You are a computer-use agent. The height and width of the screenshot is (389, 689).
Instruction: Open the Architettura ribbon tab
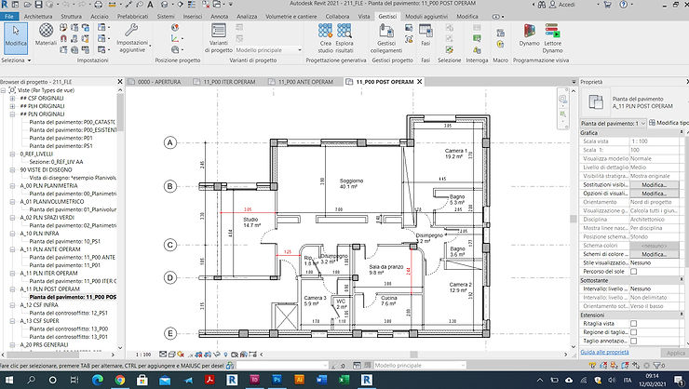[x=38, y=16]
